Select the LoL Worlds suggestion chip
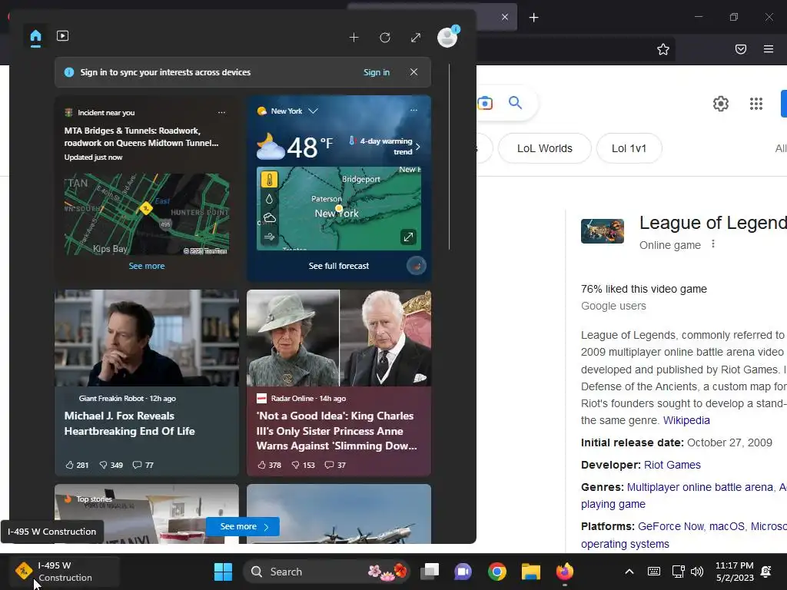Image resolution: width=787 pixels, height=590 pixels. [x=545, y=148]
